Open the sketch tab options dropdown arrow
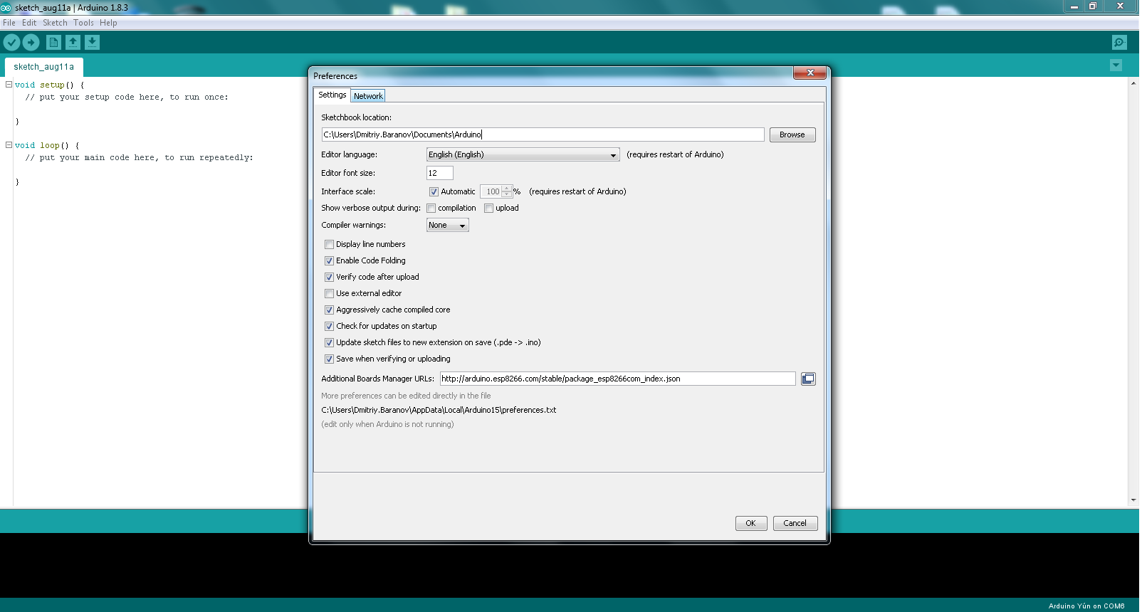This screenshot has width=1142, height=612. point(1116,65)
